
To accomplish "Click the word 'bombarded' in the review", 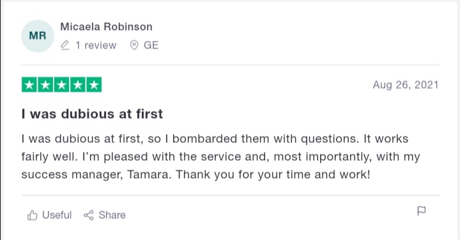I will tap(204, 139).
